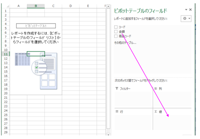The image size is (200, 139).
Task: Click the 行 area box
Action: click(x=133, y=122)
